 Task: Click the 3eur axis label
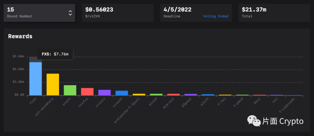coord(257,101)
